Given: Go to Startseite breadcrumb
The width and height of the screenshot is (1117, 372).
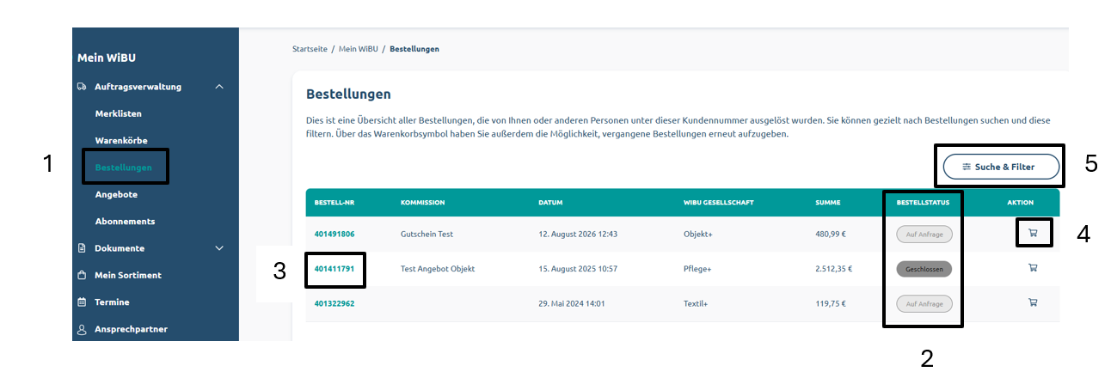Looking at the screenshot, I should 310,49.
